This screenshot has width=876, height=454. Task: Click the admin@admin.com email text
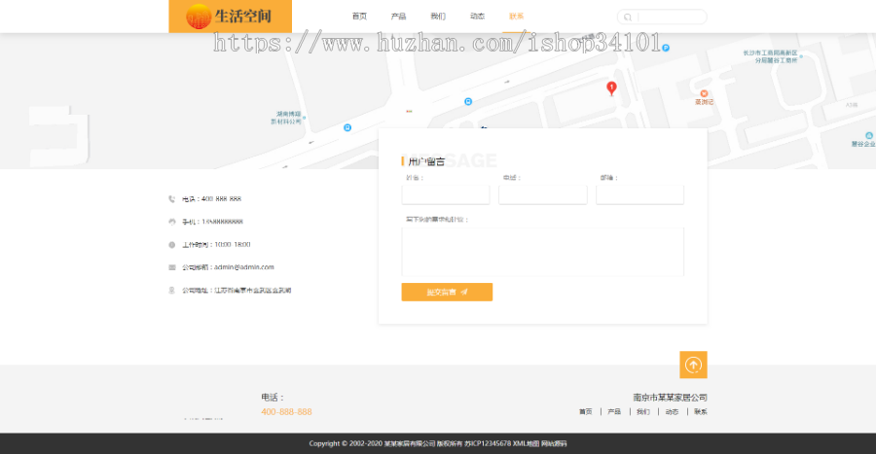244,267
